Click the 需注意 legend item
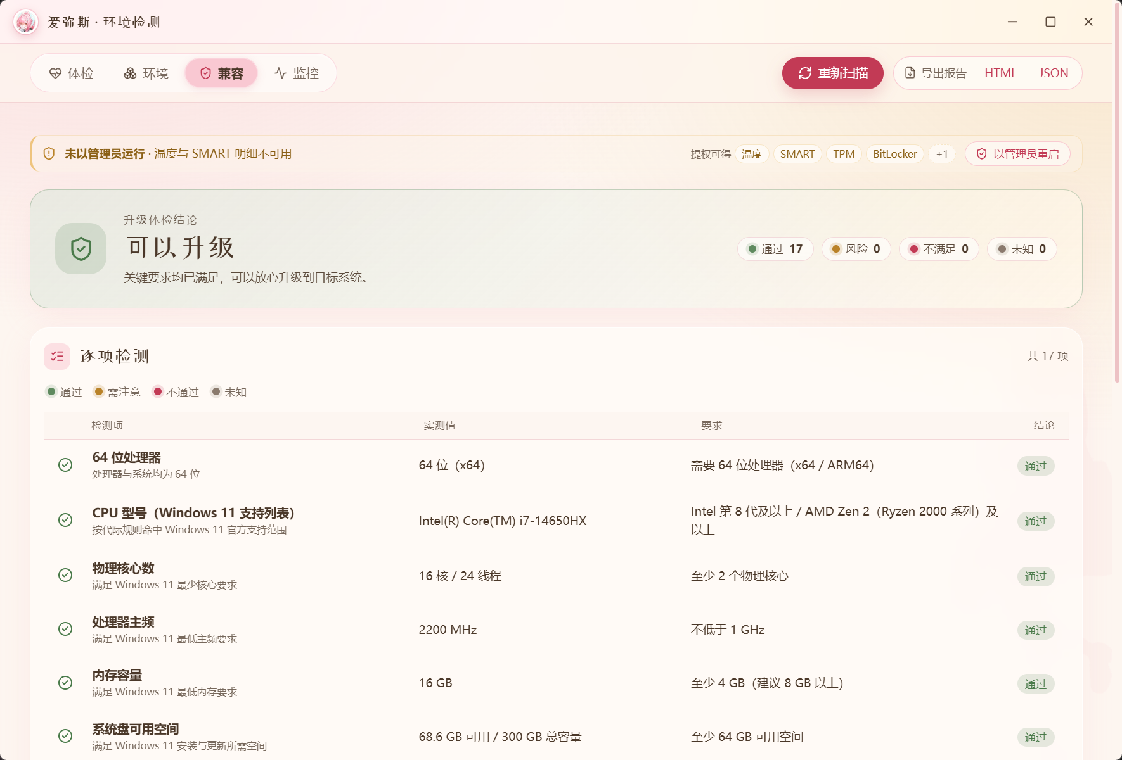Viewport: 1122px width, 760px height. click(117, 392)
